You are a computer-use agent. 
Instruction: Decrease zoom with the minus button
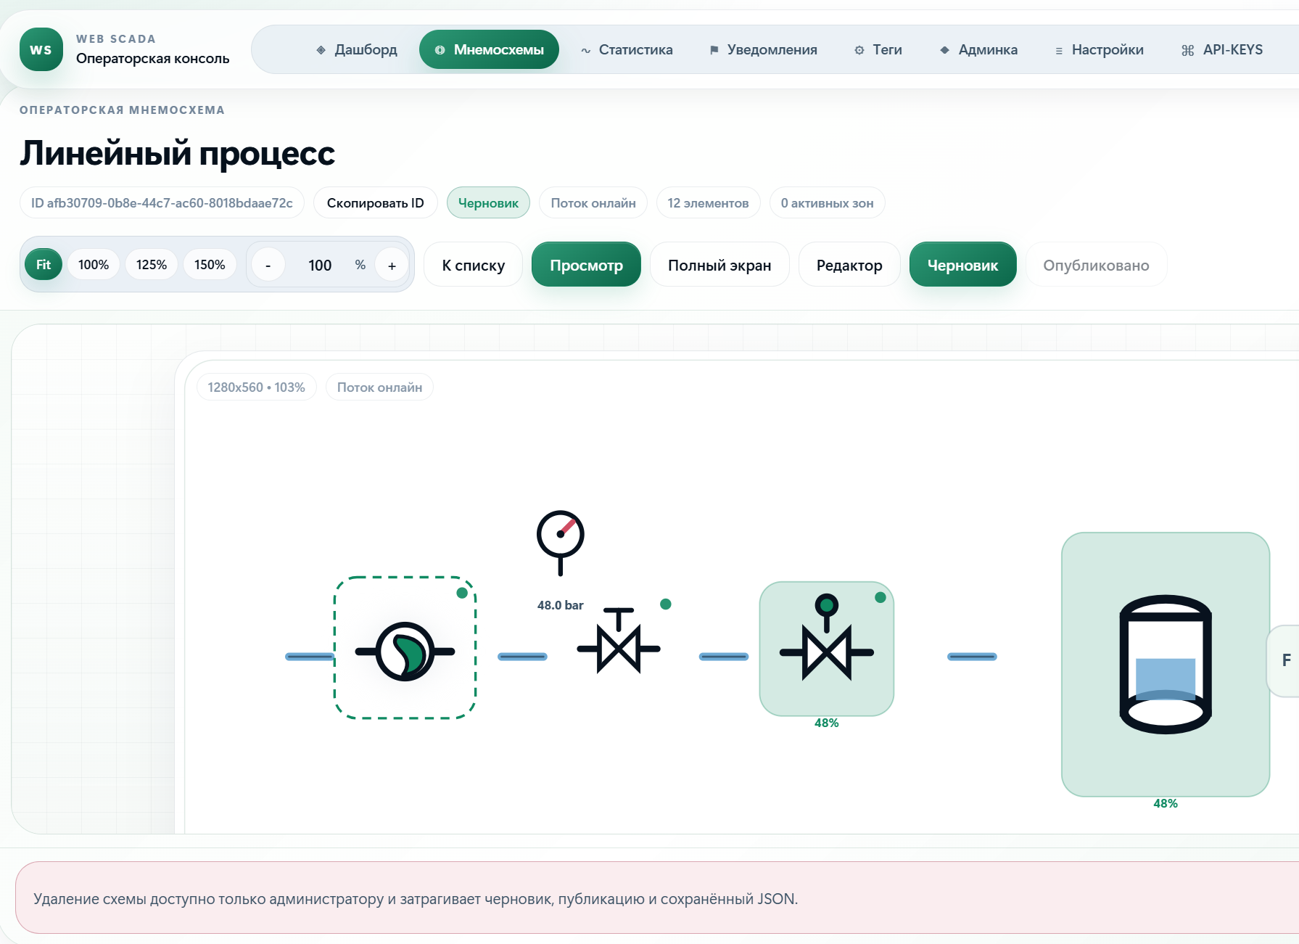click(268, 265)
